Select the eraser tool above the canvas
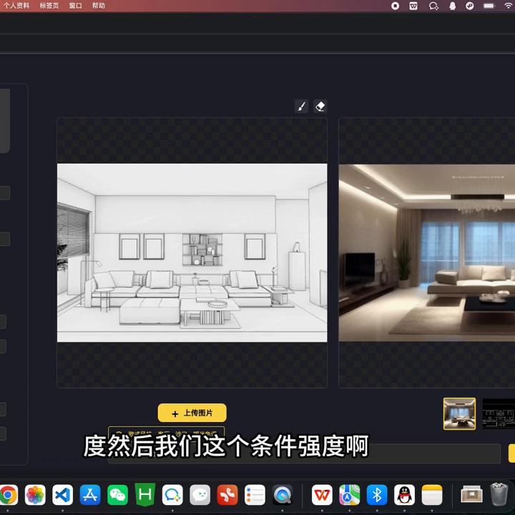 [x=320, y=107]
